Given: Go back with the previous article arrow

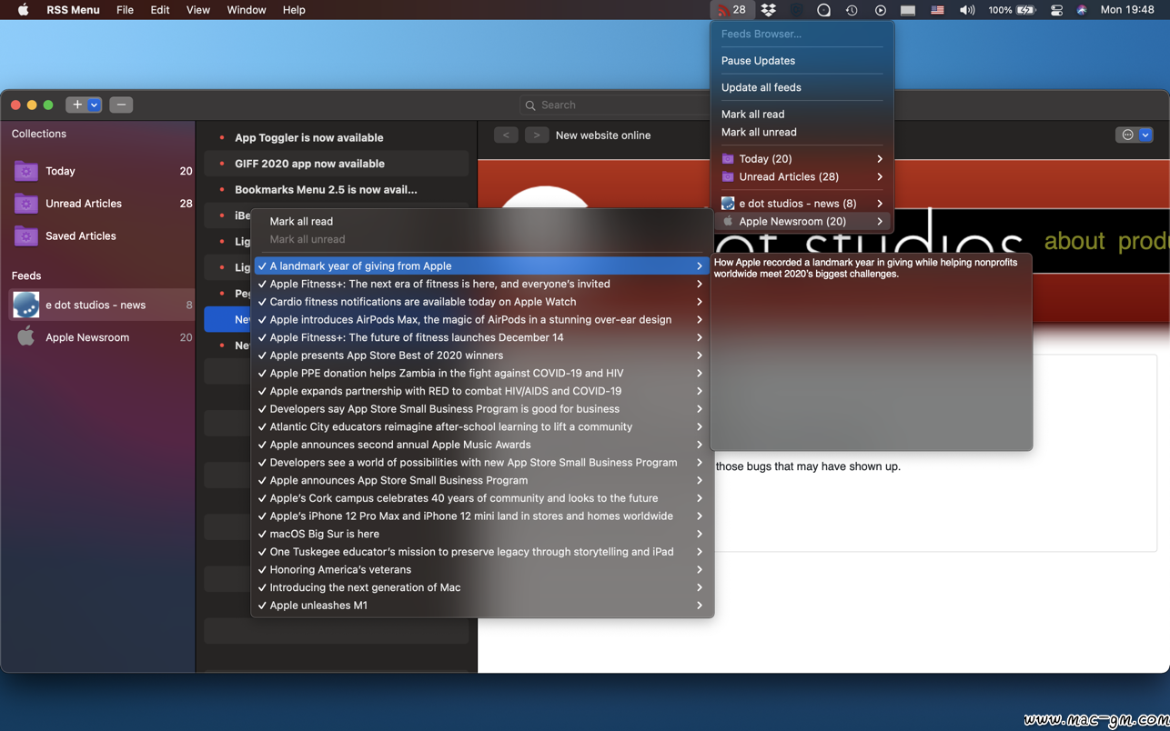Looking at the screenshot, I should (506, 135).
